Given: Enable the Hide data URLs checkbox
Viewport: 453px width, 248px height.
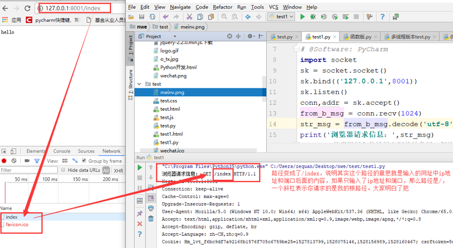Looking at the screenshot, I should [63, 170].
